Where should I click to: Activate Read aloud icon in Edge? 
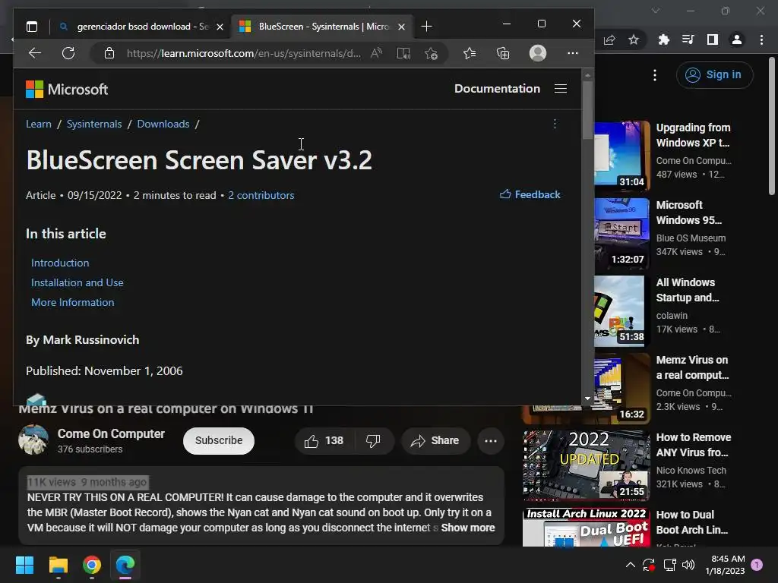377,53
